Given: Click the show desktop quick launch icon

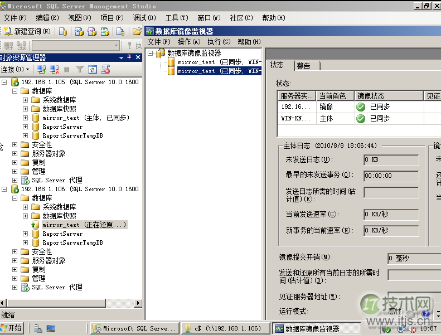Looking at the screenshot, I should click(51, 328).
